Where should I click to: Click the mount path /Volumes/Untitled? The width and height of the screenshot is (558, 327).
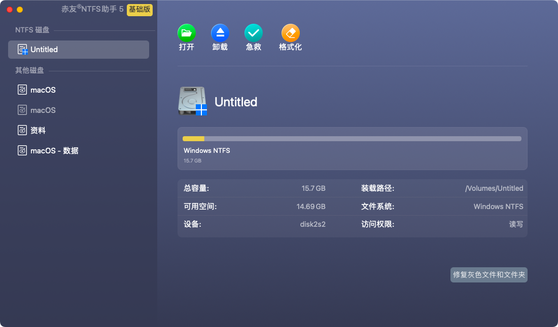click(494, 188)
